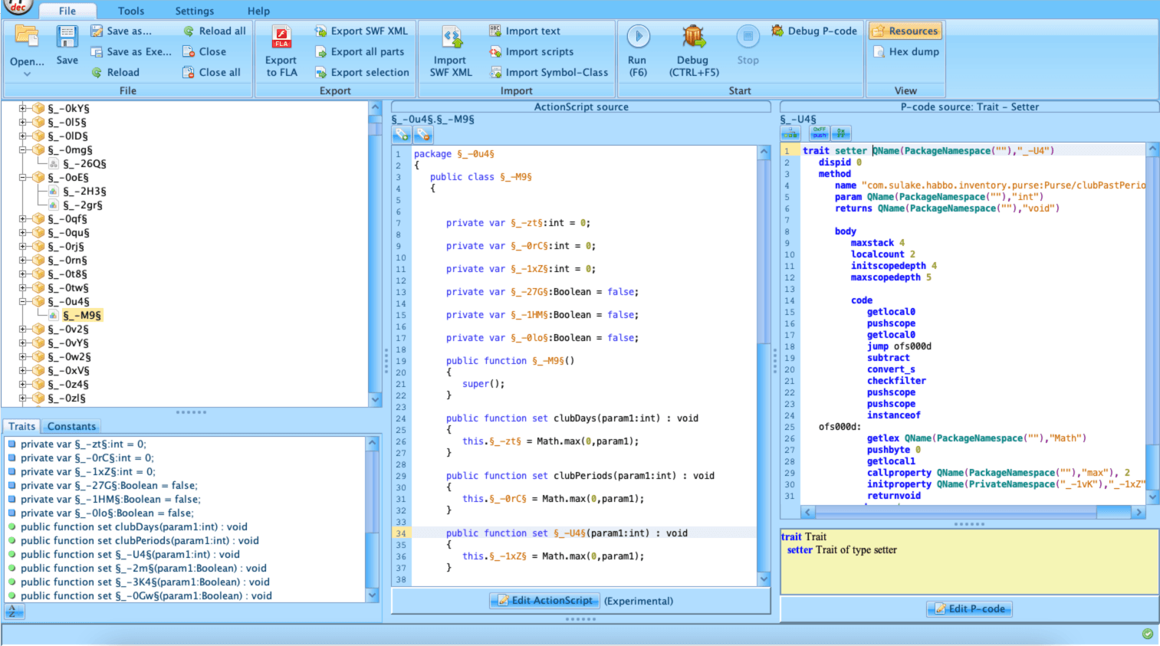Expand the §_-0lS§ package node
Screen dimensions: 1160x646
tap(23, 123)
